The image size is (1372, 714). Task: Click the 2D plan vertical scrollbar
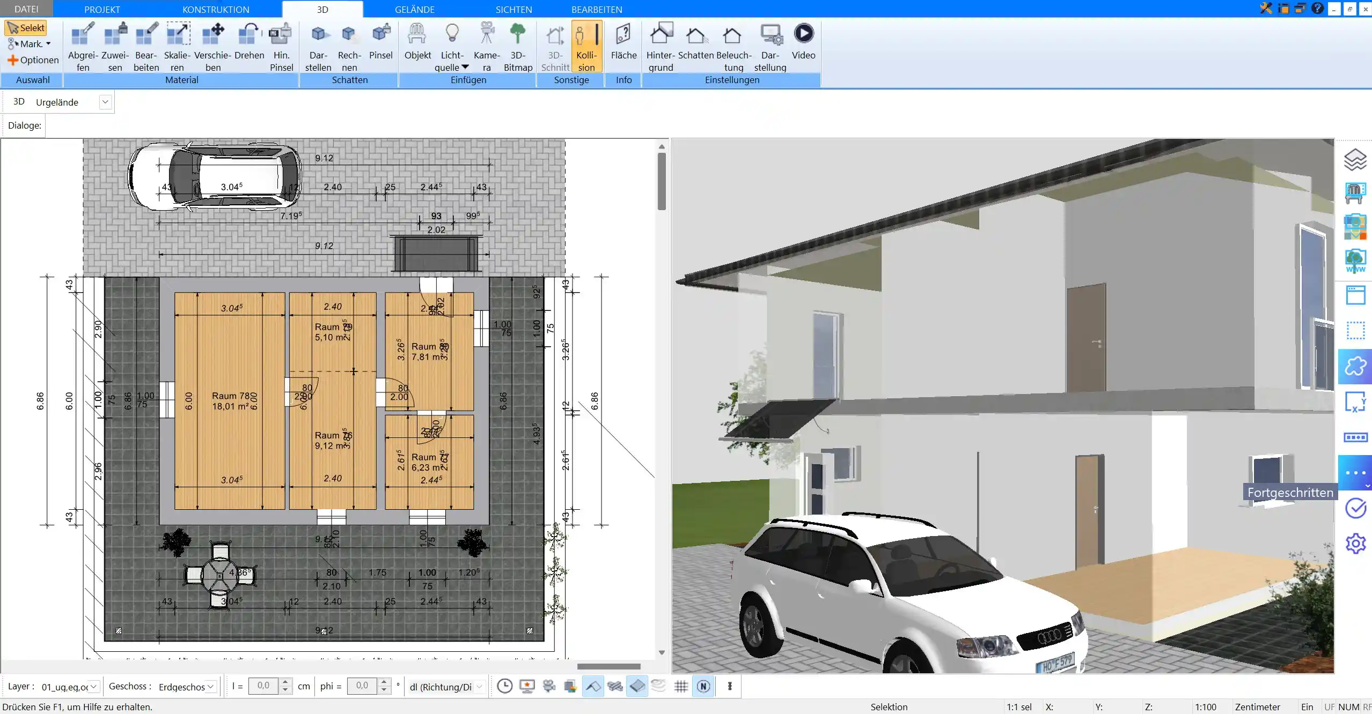point(662,182)
